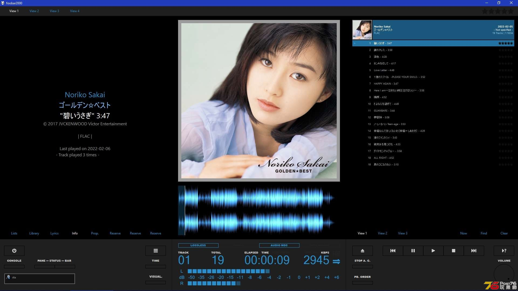
Task: Select track 7 HAPPY AGAIN - 3:47
Action: [x=433, y=84]
